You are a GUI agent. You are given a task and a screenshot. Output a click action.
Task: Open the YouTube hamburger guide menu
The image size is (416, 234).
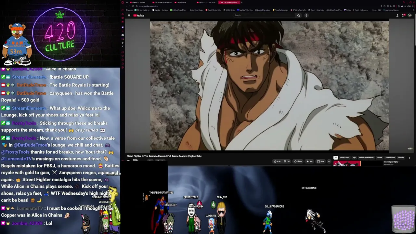[129, 15]
